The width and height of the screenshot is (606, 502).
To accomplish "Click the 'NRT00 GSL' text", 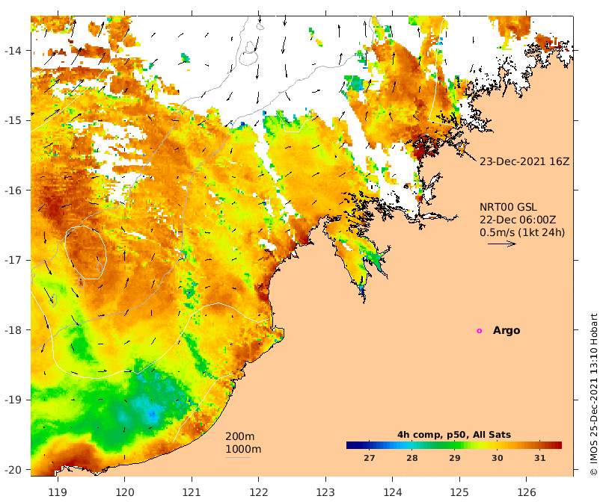I will [x=508, y=207].
